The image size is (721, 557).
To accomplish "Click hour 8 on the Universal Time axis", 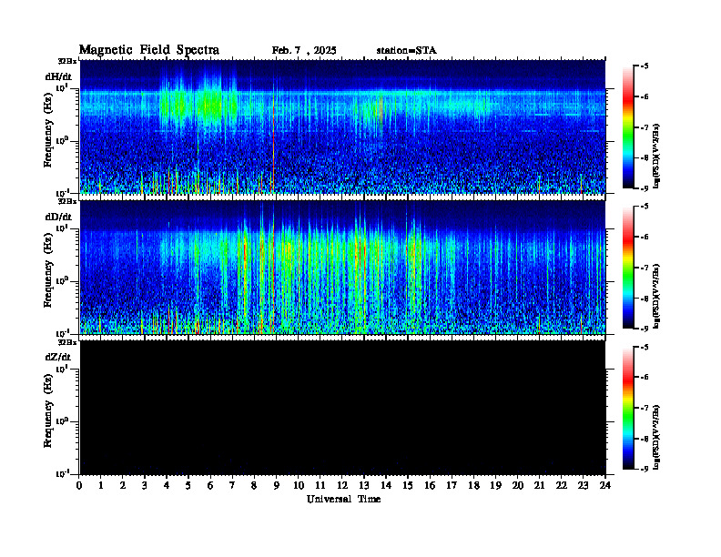I will (x=254, y=486).
